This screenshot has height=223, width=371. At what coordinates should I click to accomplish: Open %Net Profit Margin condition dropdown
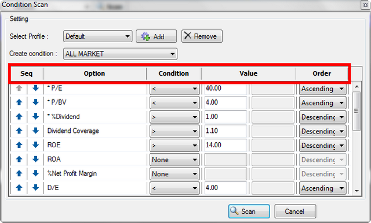174,174
